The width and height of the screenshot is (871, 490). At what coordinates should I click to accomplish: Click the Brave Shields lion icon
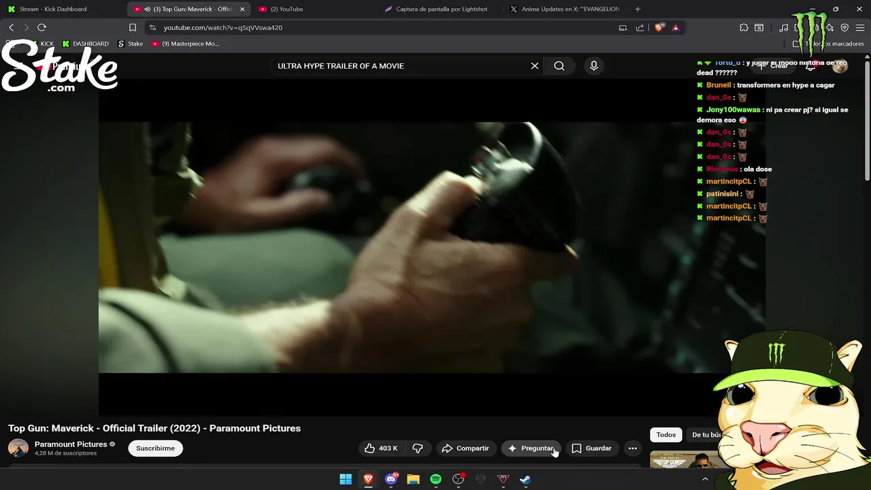point(659,28)
